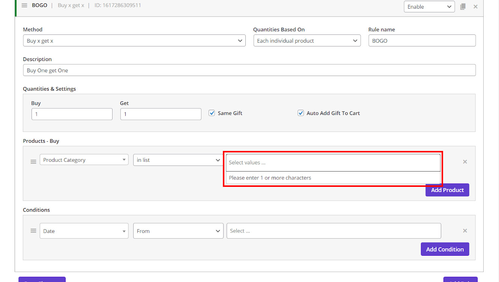Click drag handle beside Date condition
This screenshot has height=282, width=499.
(33, 231)
